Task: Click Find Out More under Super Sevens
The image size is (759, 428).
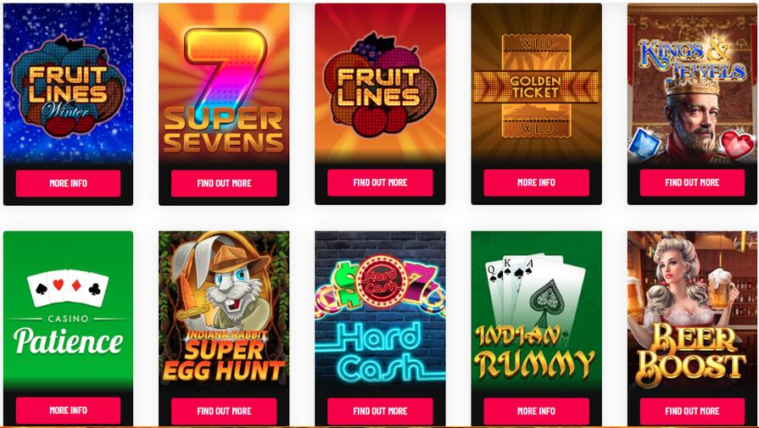Action: coord(224,183)
